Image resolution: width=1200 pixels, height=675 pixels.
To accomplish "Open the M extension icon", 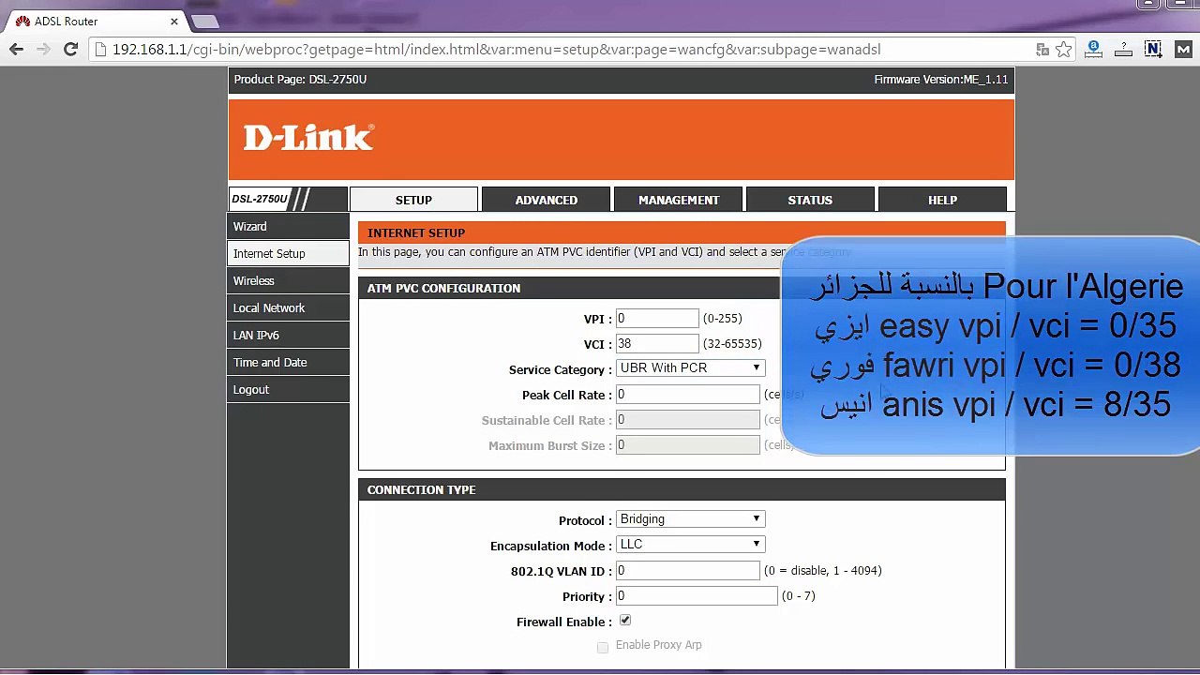I will [x=1181, y=50].
